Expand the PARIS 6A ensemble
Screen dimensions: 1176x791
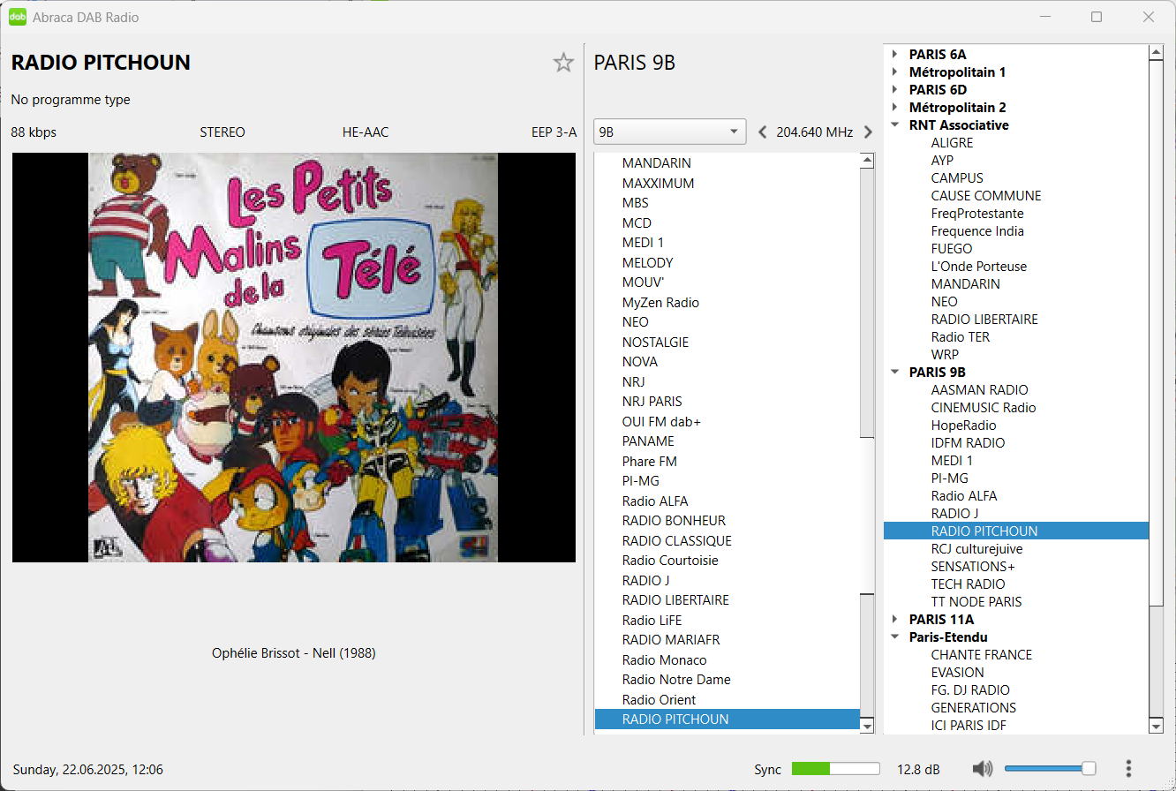(895, 55)
